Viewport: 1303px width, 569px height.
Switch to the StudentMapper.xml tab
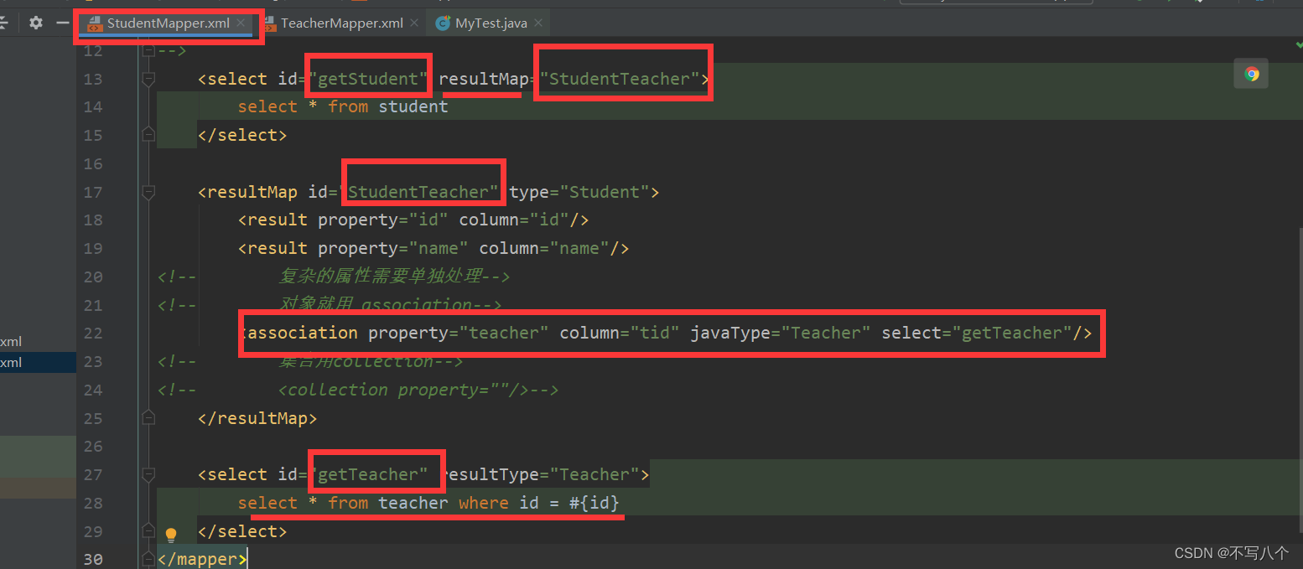click(168, 23)
